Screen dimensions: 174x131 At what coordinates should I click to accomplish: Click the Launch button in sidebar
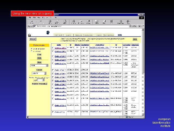[x=39, y=70]
